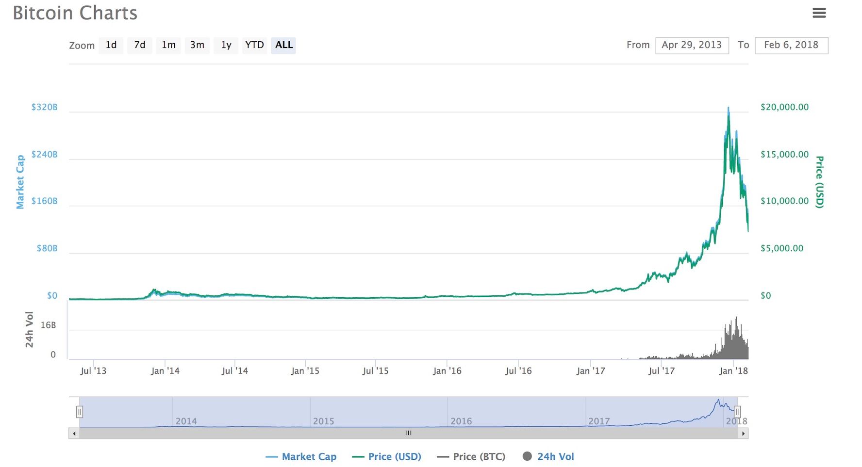Edit the From date field Apr 29, 2013
The height and width of the screenshot is (467, 862).
[692, 45]
